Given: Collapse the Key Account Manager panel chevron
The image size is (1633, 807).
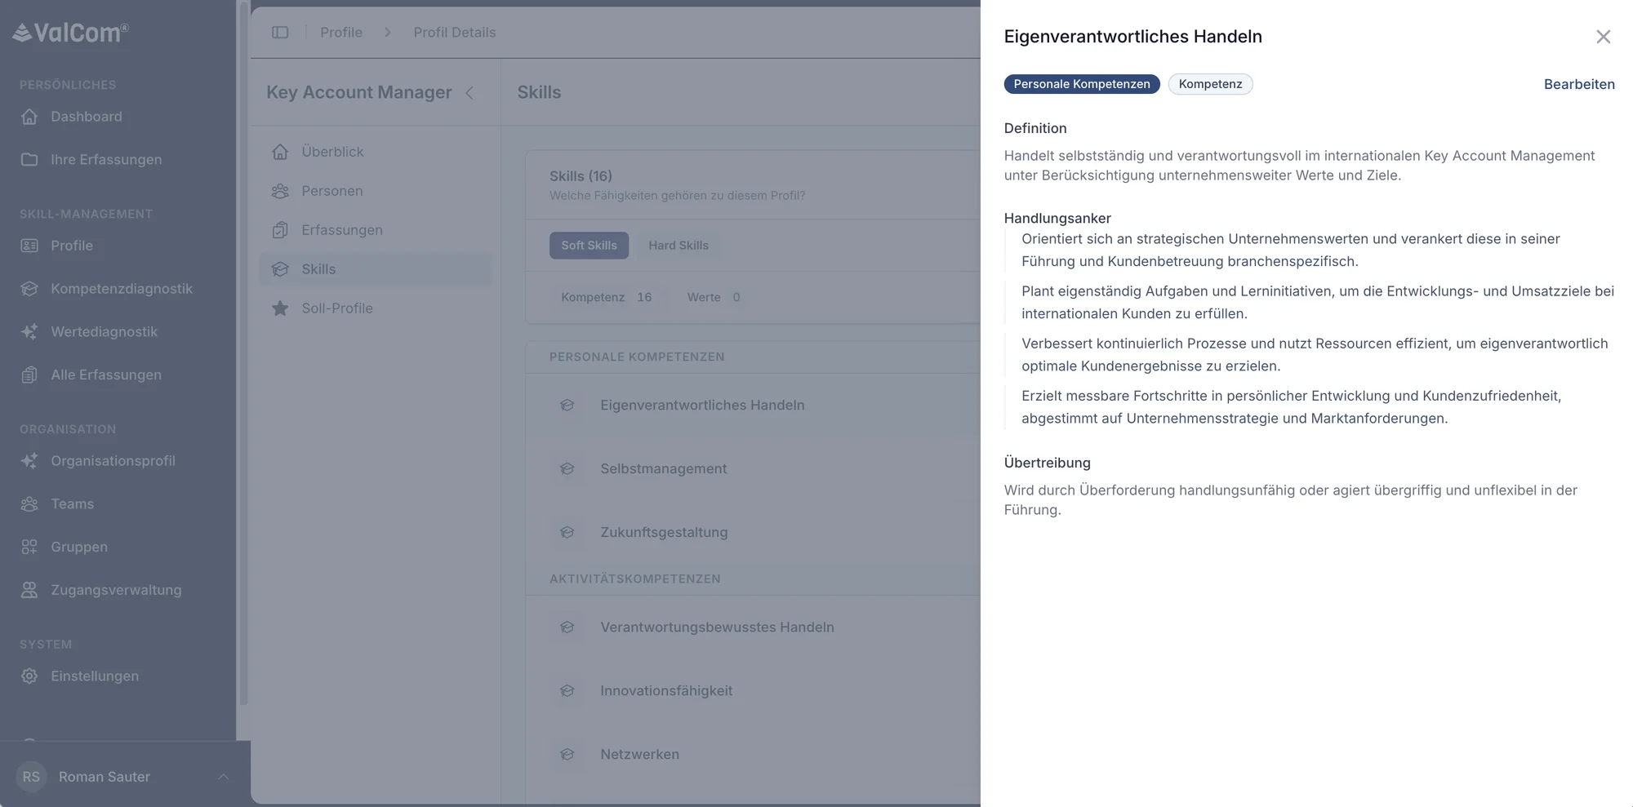Looking at the screenshot, I should pyautogui.click(x=469, y=93).
